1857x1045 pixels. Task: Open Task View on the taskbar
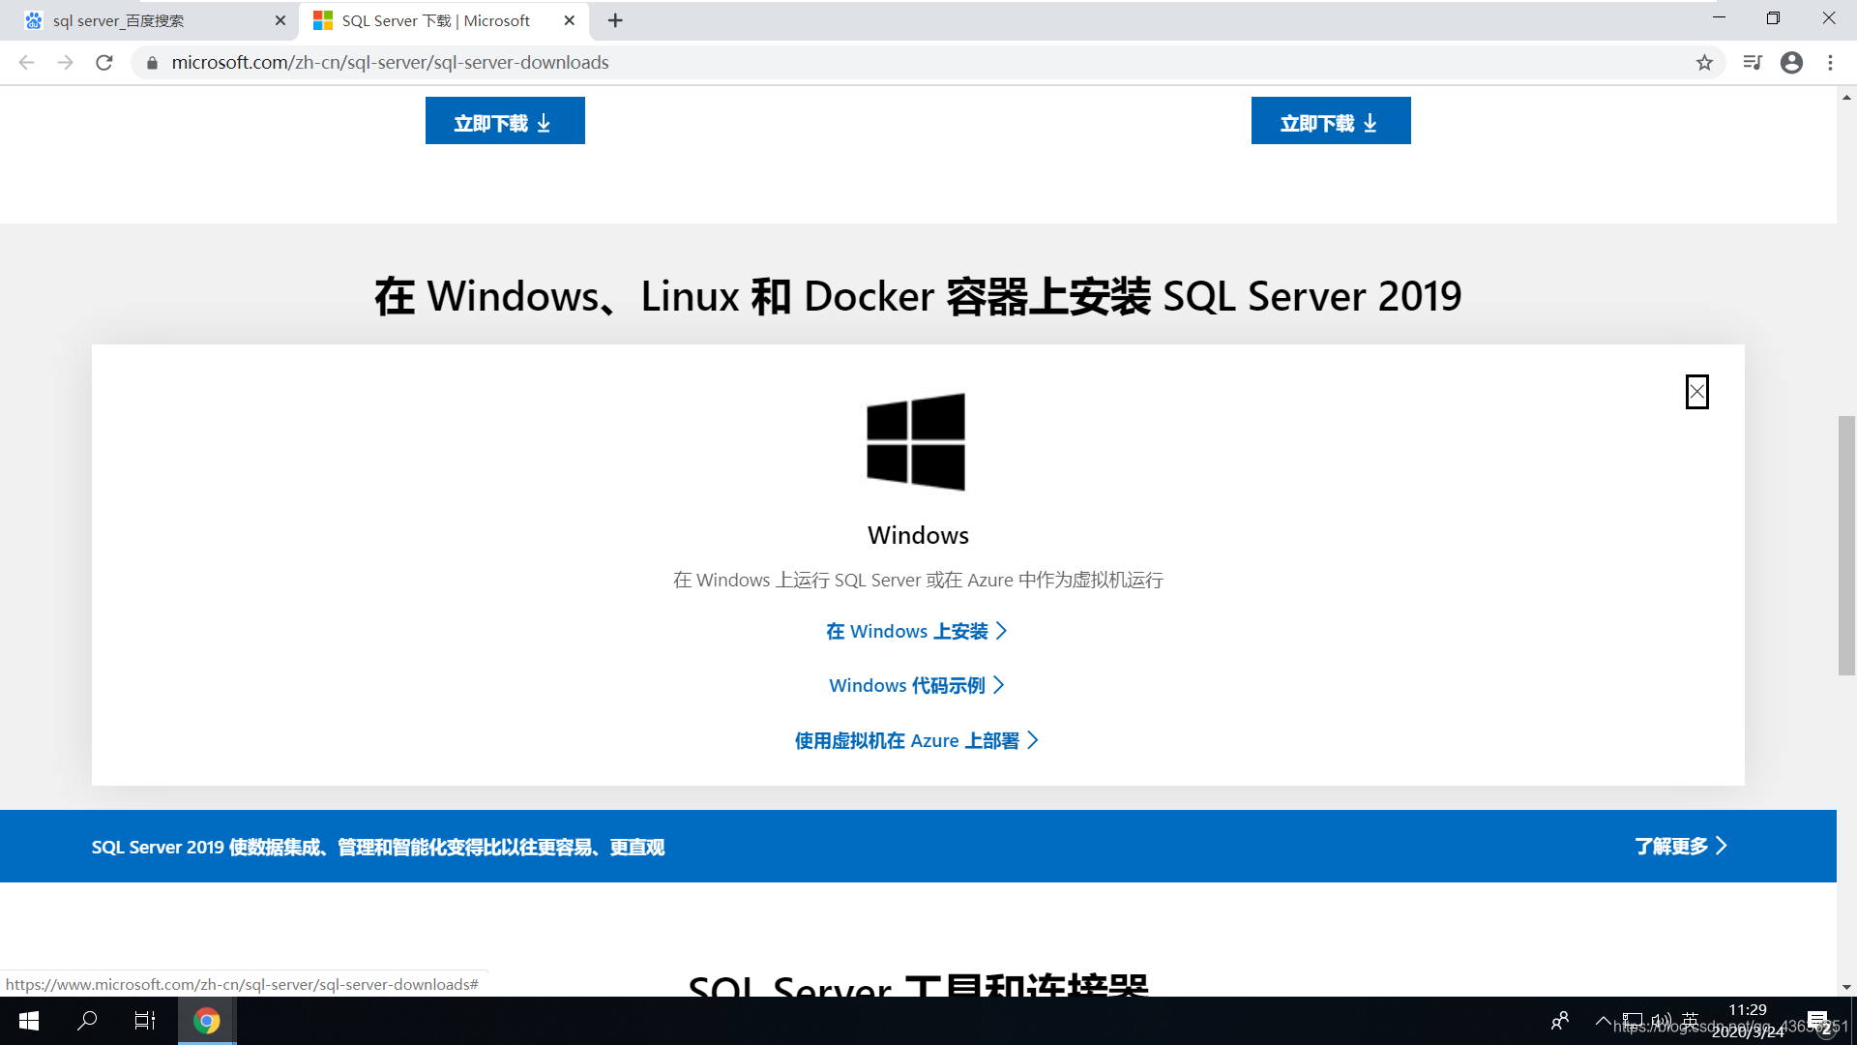(145, 1021)
